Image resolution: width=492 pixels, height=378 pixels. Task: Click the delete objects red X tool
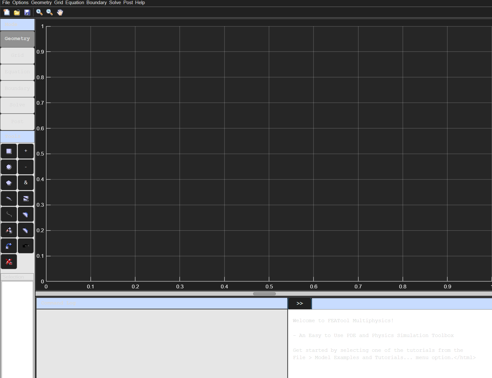(9, 262)
